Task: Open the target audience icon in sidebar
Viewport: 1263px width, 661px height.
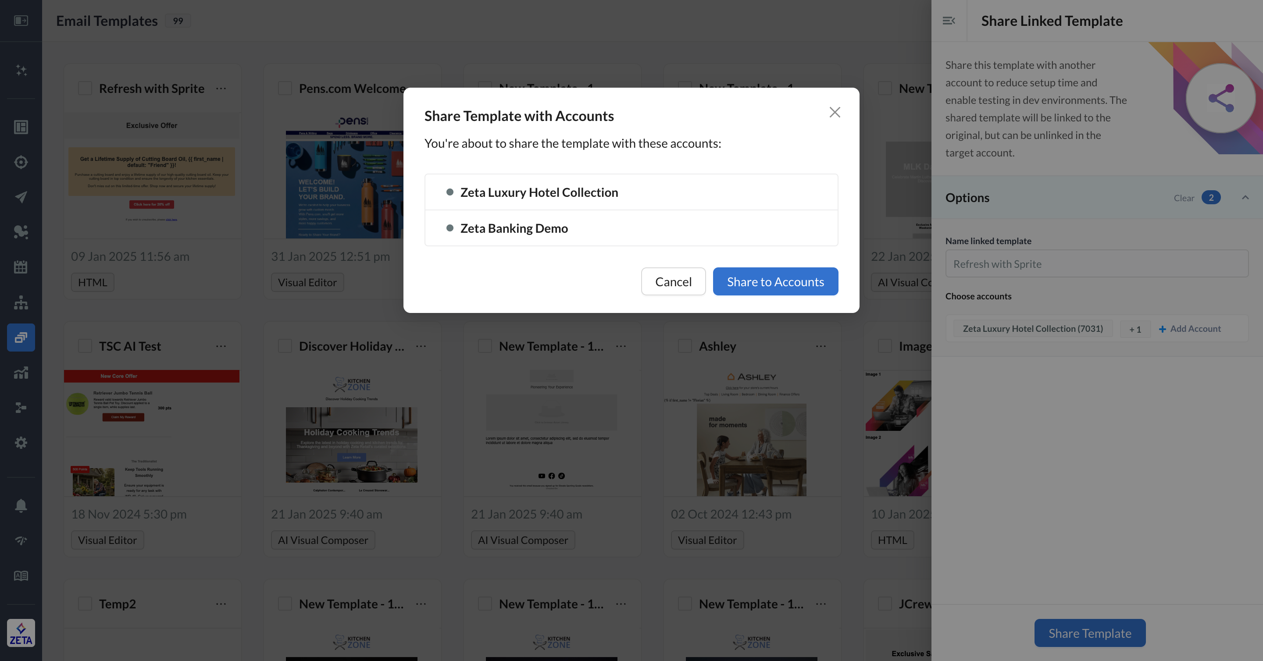Action: point(21,162)
